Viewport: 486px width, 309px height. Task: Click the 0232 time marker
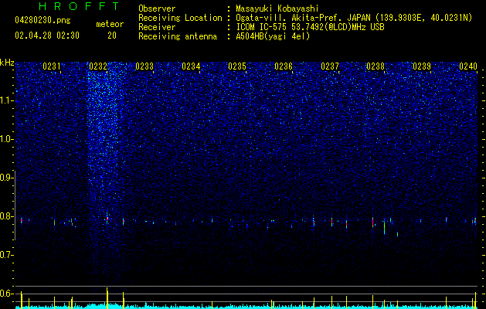pyautogui.click(x=98, y=66)
